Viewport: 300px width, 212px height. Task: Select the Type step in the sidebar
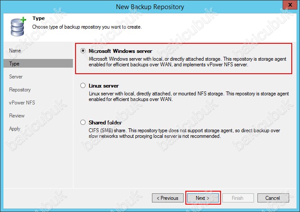tap(38, 63)
